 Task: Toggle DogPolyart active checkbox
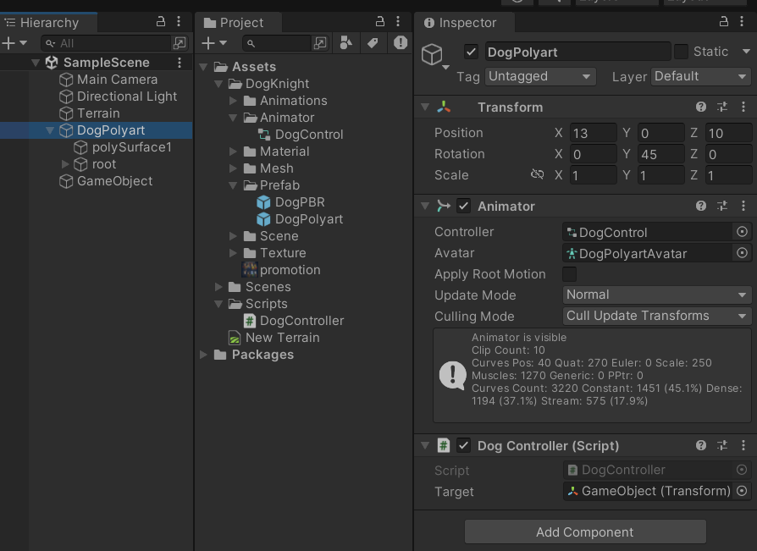(x=471, y=52)
